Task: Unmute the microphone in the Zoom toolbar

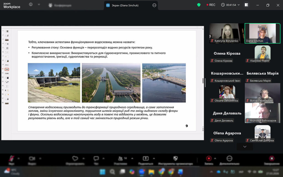Action: click(11, 158)
